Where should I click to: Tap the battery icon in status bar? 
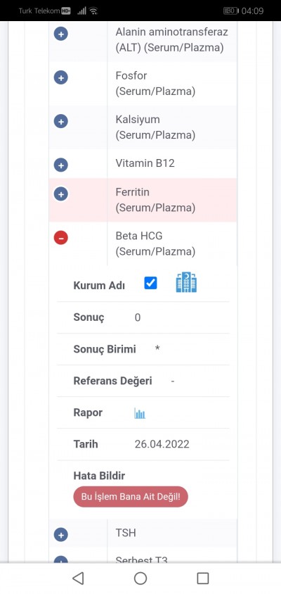(x=230, y=11)
